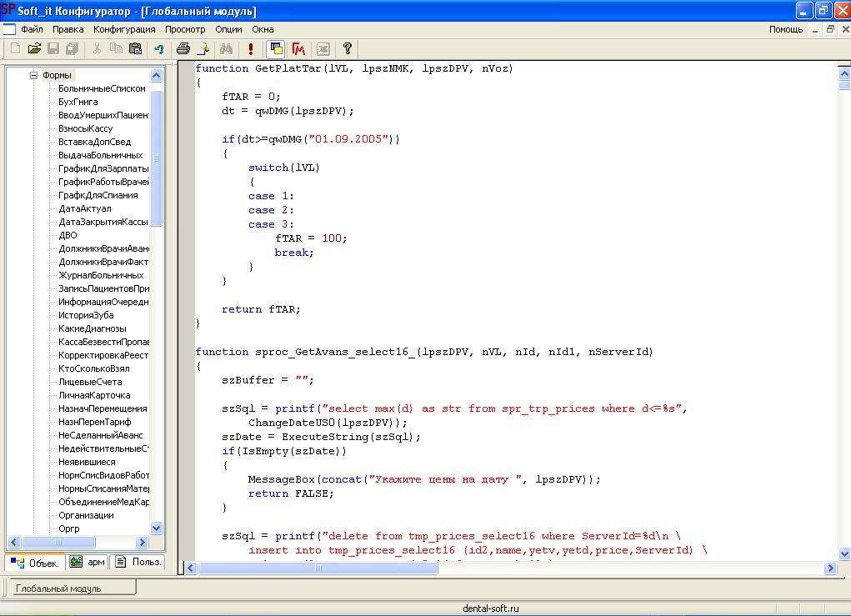The image size is (851, 616).
Task: Click the binoculars Find icon
Action: (226, 49)
